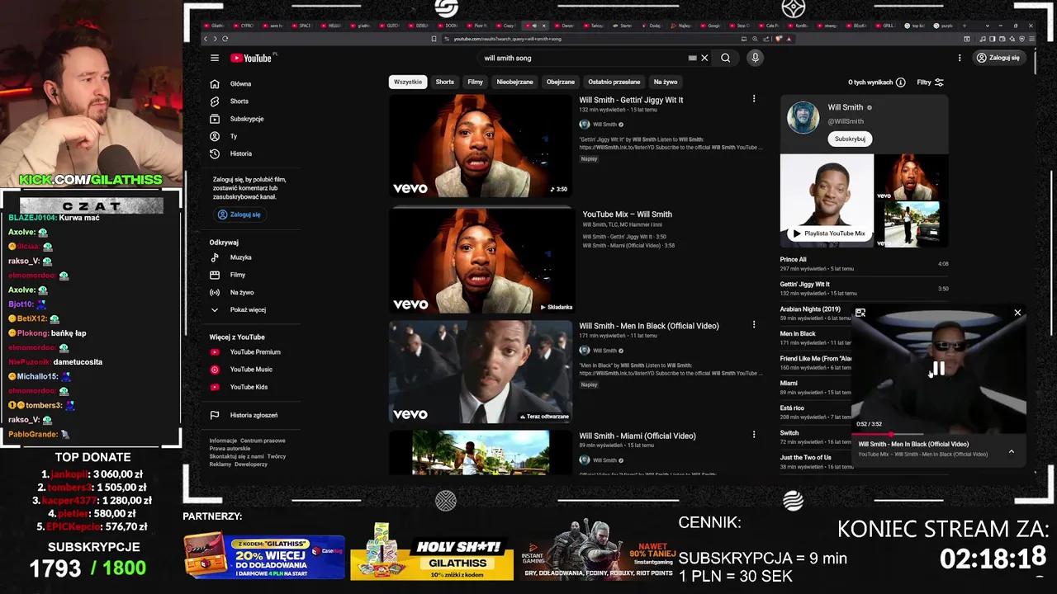The height and width of the screenshot is (594, 1057).
Task: Expand miniplayer back to watch page
Action: pyautogui.click(x=860, y=313)
